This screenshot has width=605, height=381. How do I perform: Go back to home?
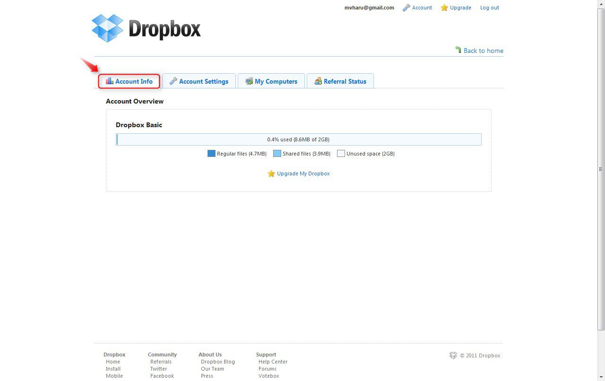pyautogui.click(x=484, y=51)
